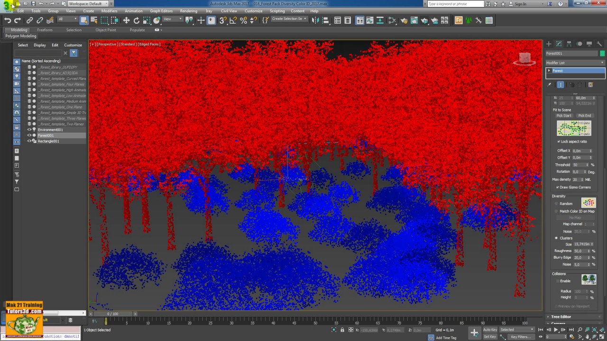Click the Mirror tool icon

tap(315, 20)
